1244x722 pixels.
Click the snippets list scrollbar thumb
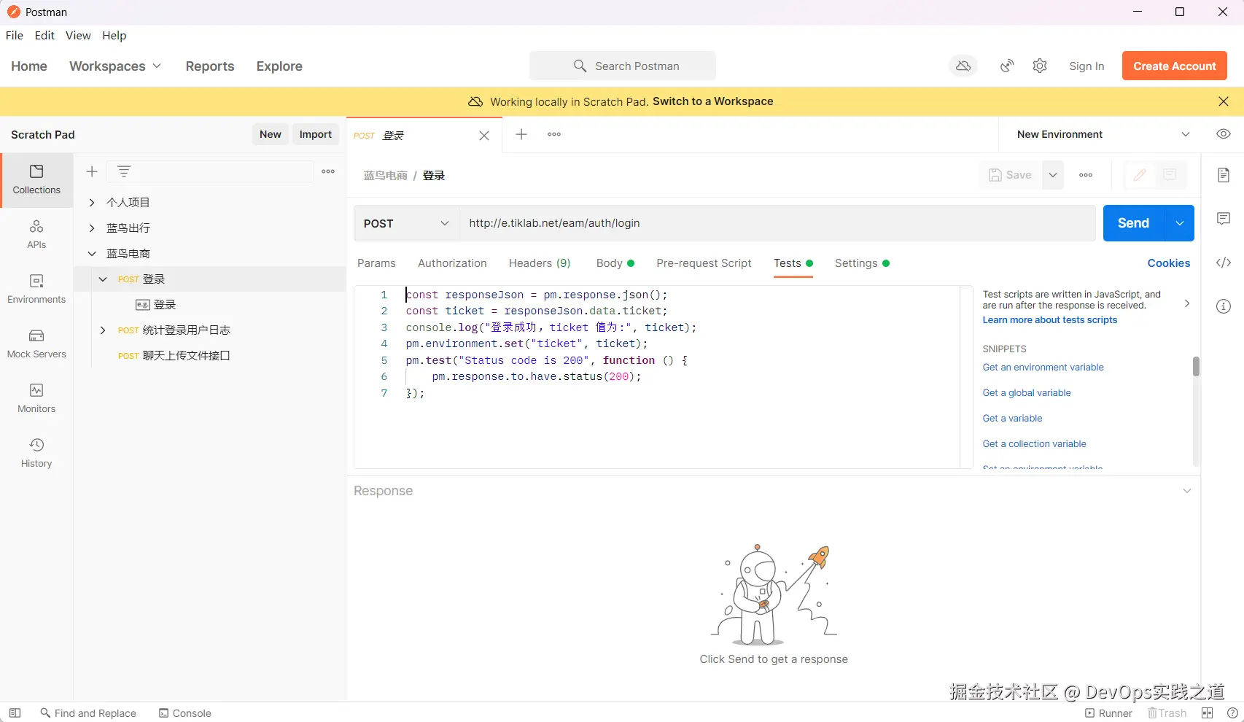click(1196, 366)
